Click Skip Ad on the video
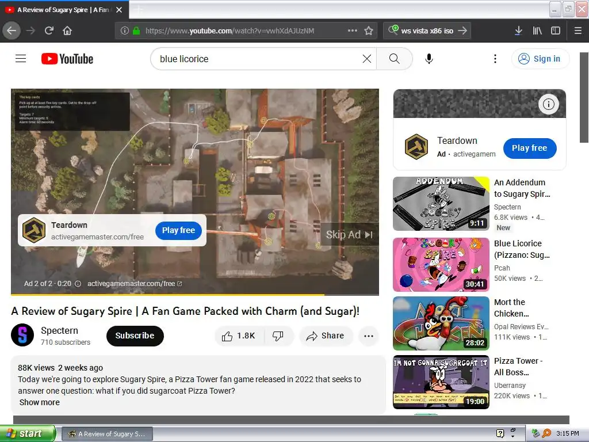This screenshot has height=442, width=589. 349,235
